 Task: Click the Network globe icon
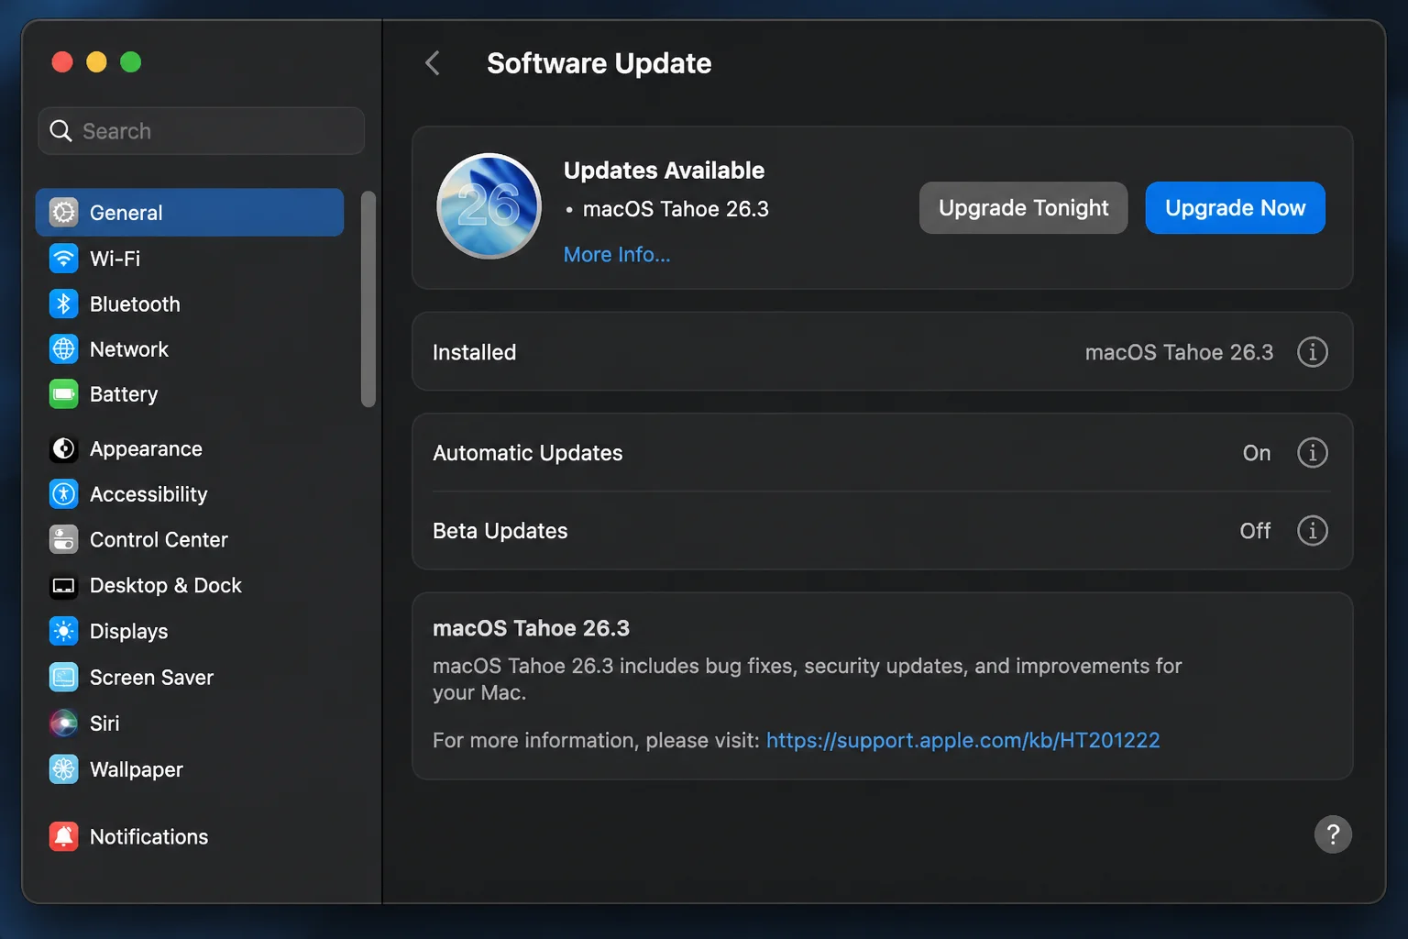tap(63, 349)
